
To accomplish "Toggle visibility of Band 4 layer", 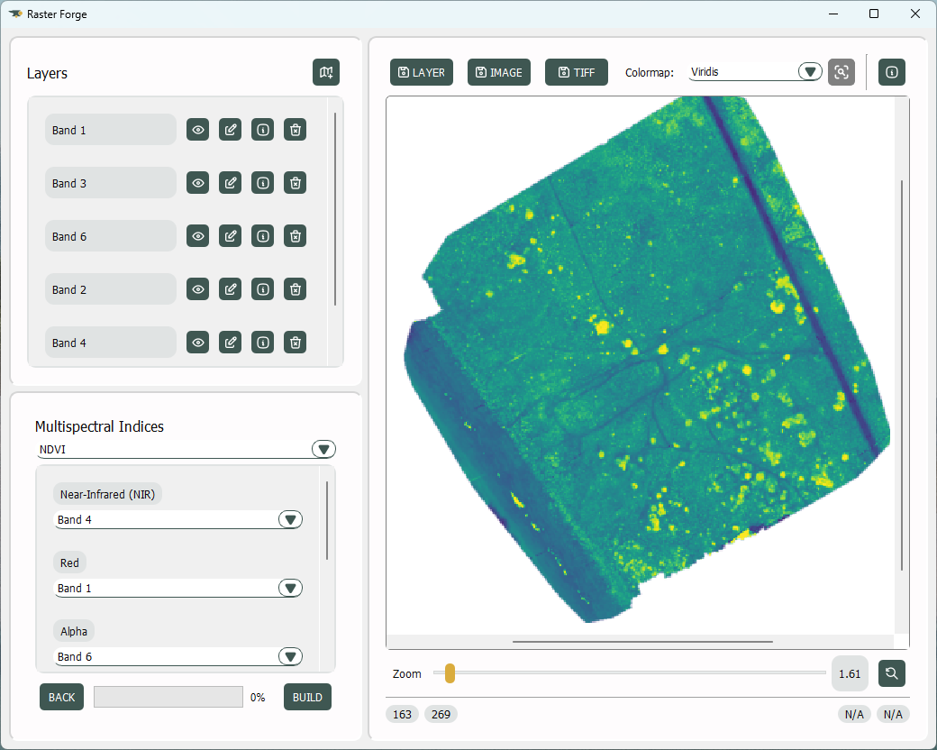I will (x=198, y=343).
